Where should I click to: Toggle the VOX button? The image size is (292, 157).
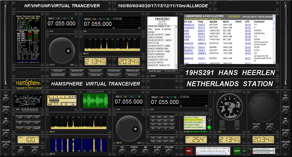[28, 129]
